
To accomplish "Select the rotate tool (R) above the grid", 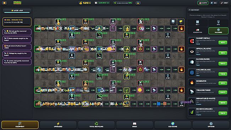I will coord(173,22).
